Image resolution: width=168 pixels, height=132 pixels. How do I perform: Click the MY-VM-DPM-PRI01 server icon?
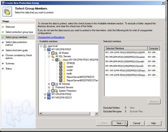pyautogui.click(x=49, y=49)
